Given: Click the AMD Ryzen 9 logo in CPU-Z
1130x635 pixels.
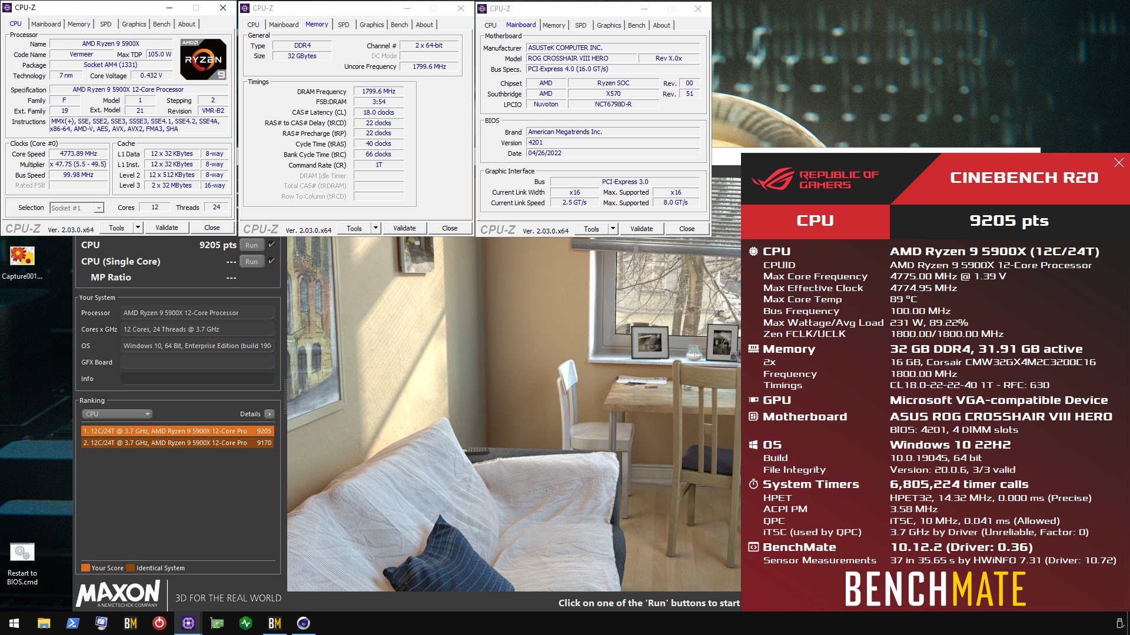Looking at the screenshot, I should [203, 59].
